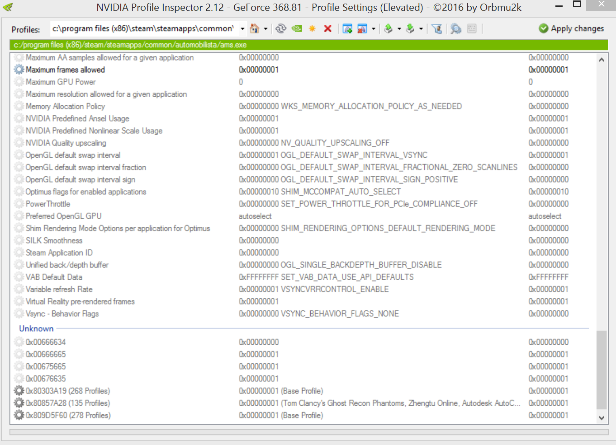This screenshot has width=616, height=445.
Task: Minimize the Profile Inspector window
Action: (559, 5)
